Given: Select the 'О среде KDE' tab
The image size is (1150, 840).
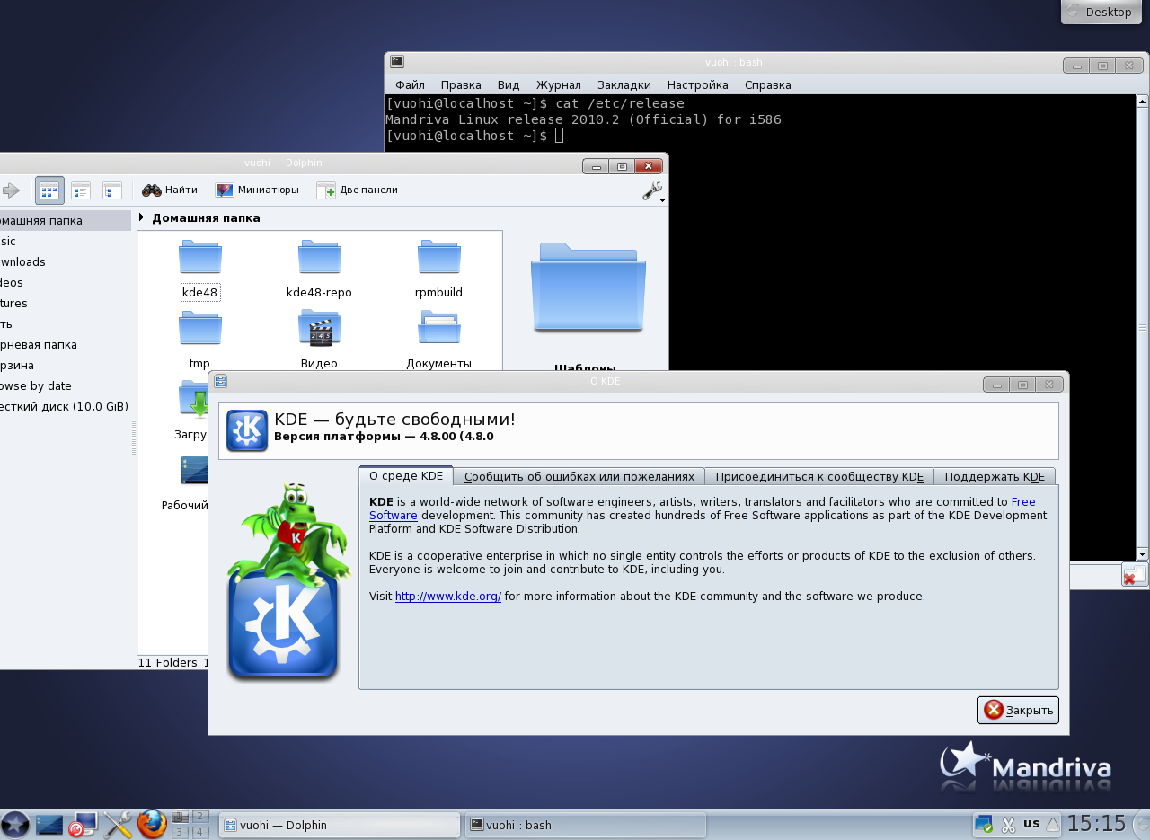Looking at the screenshot, I should point(406,476).
